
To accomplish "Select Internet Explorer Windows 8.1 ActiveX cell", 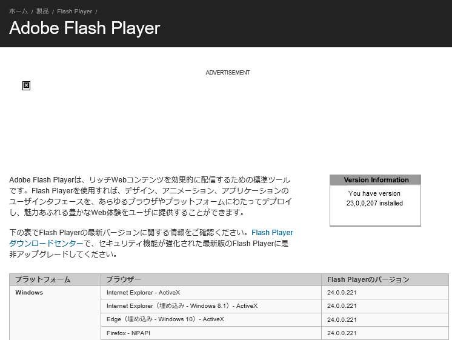I will [211, 305].
